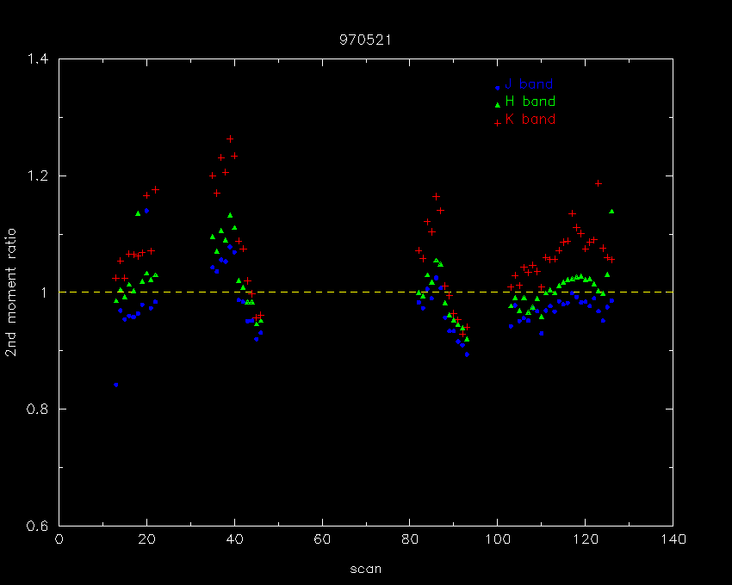Click the J band legend label
This screenshot has height=585, width=732.
[x=529, y=84]
